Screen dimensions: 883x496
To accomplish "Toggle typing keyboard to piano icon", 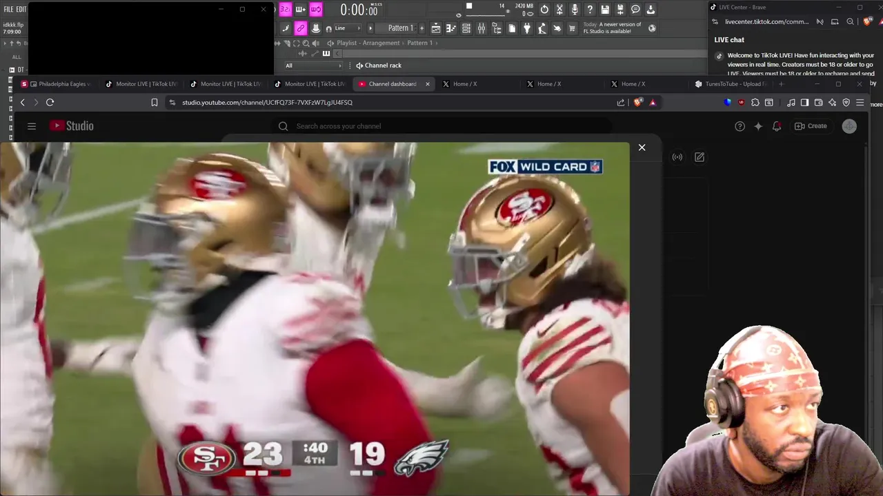I will coord(286,28).
